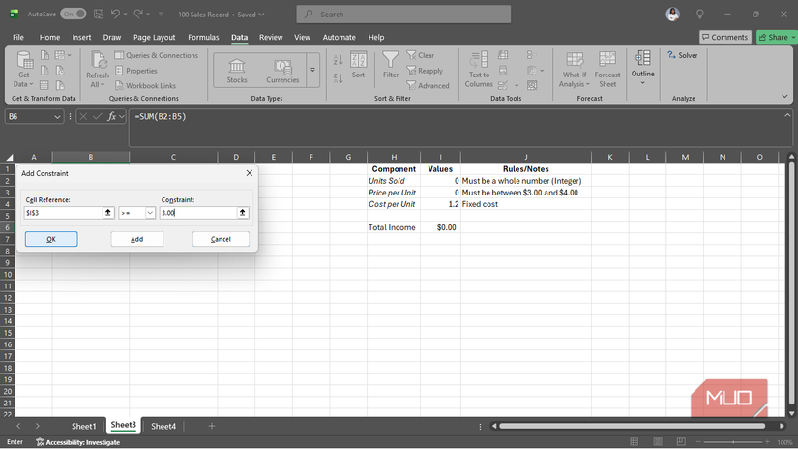Open Queries & Connections pane

157,55
